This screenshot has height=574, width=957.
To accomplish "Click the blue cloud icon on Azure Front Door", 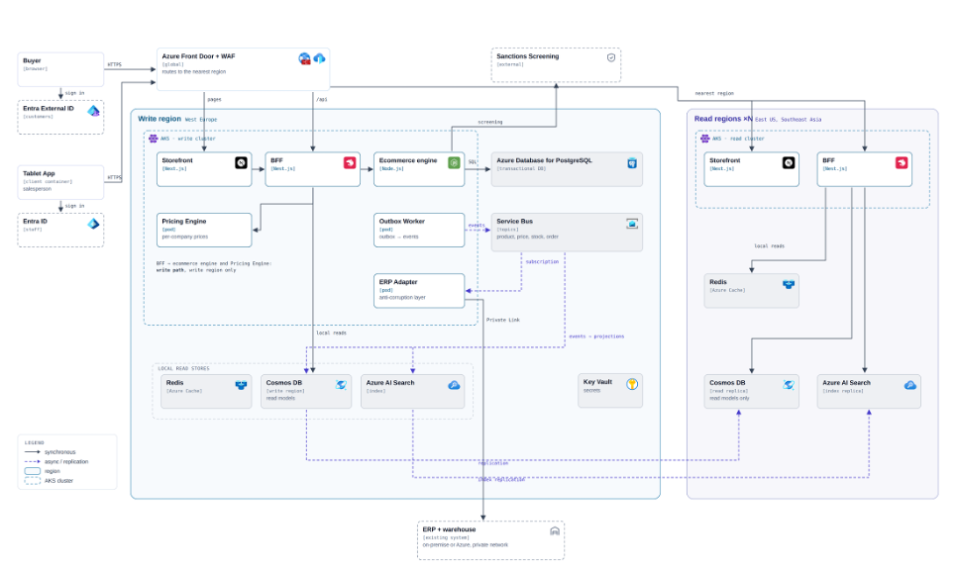I will tap(319, 58).
